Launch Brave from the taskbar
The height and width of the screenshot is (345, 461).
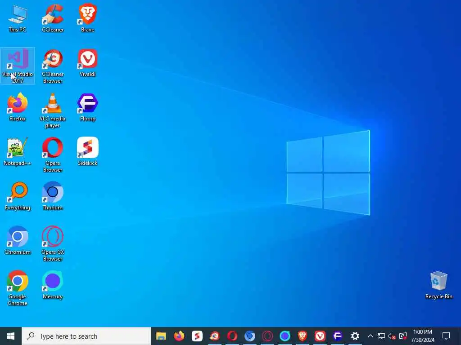(x=303, y=336)
